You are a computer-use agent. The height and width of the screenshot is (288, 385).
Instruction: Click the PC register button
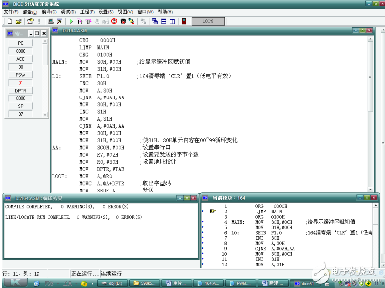tap(21, 43)
